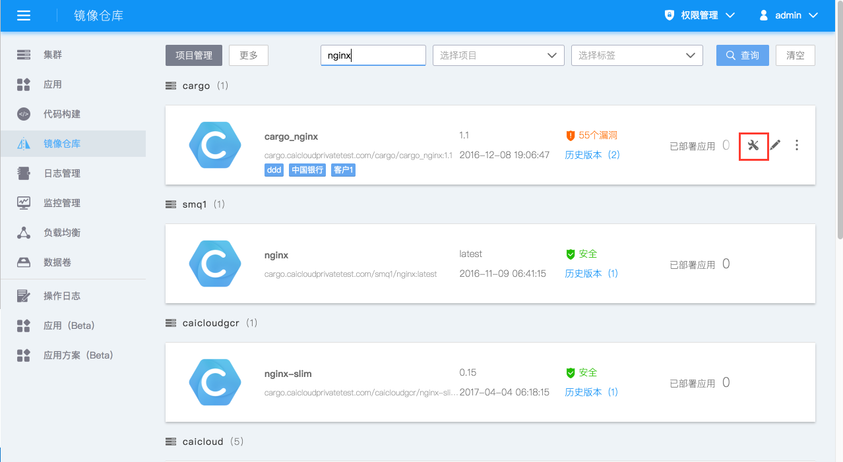Click the admin user avatar icon
843x462 pixels.
(765, 15)
